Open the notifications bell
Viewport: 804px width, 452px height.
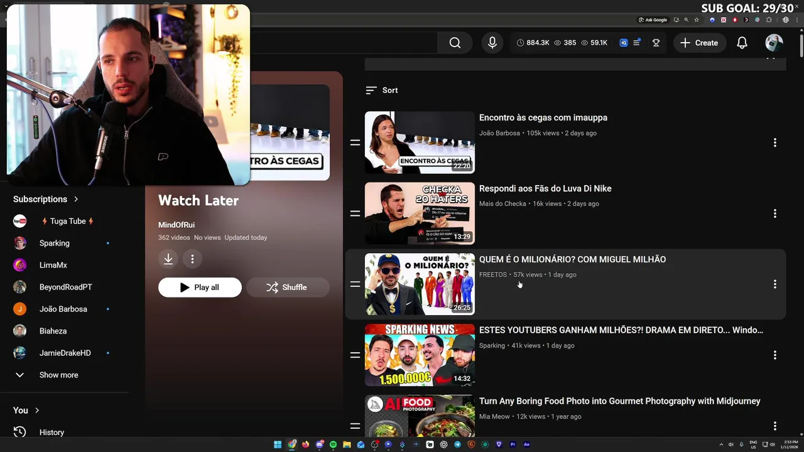(x=742, y=43)
